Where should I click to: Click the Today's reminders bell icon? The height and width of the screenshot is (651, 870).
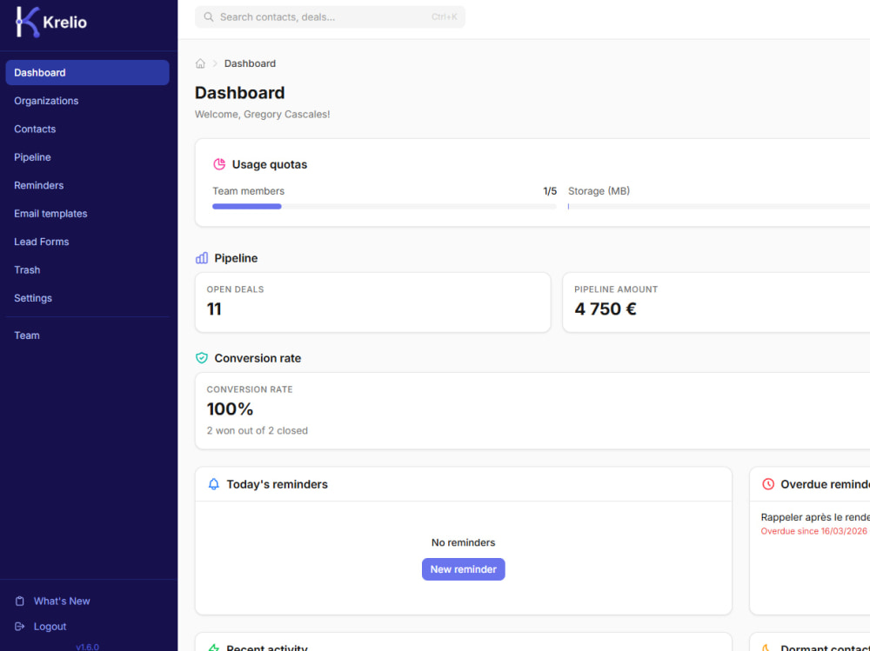click(214, 484)
